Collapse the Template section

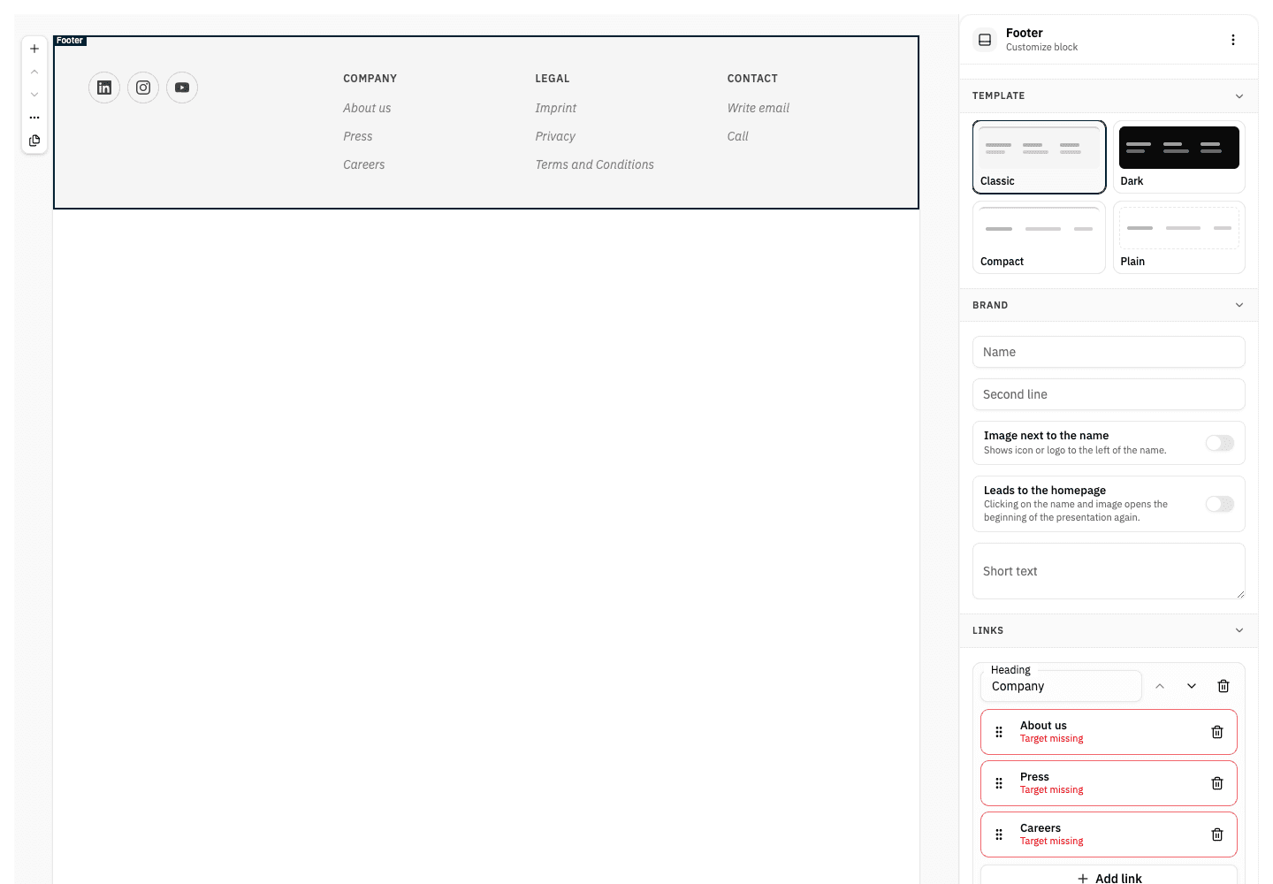pyautogui.click(x=1109, y=95)
